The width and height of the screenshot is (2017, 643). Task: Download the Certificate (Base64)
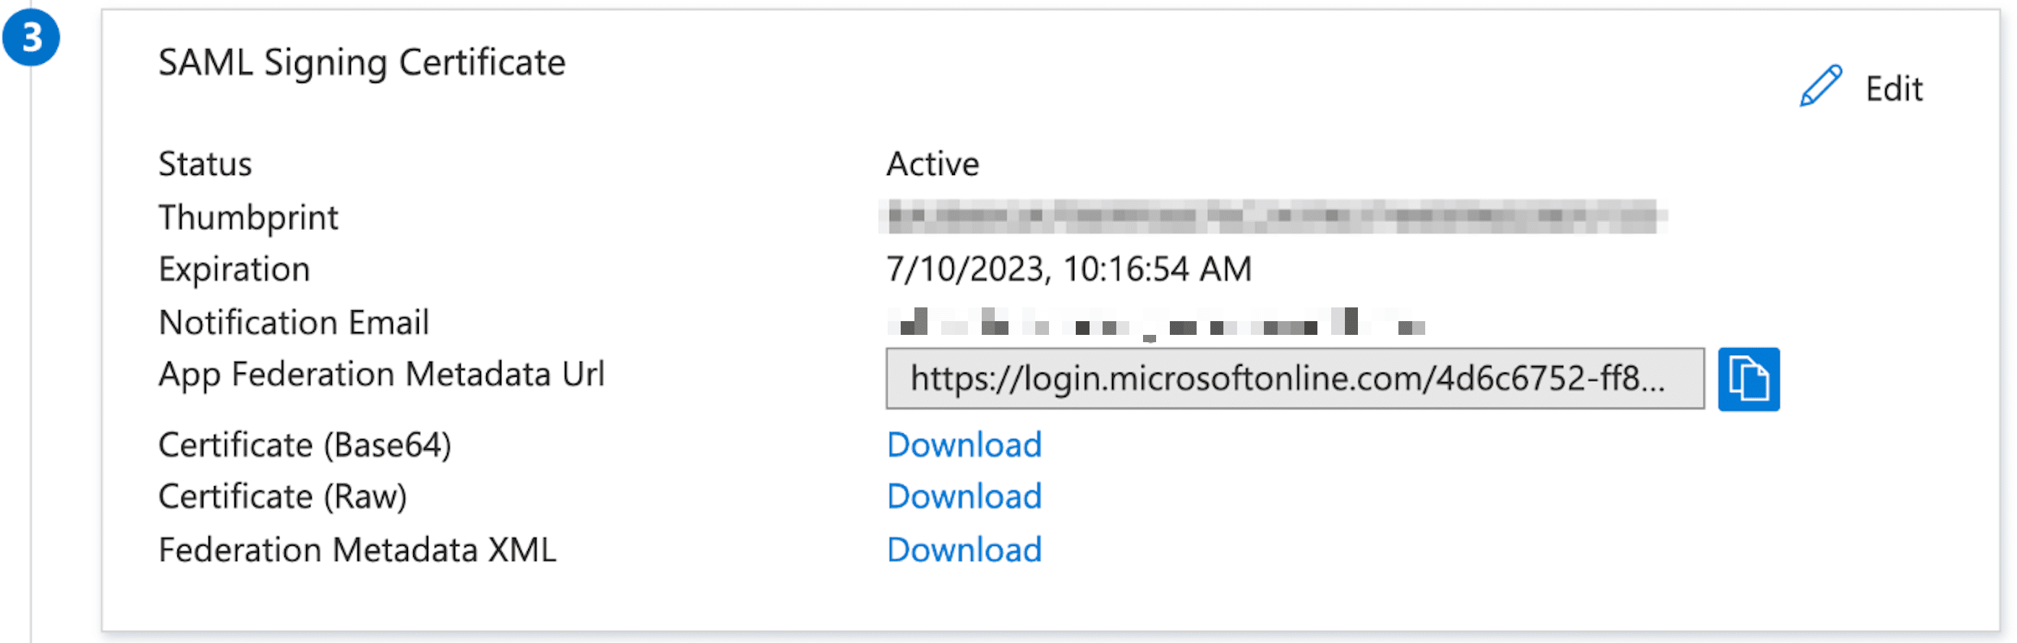(x=964, y=445)
